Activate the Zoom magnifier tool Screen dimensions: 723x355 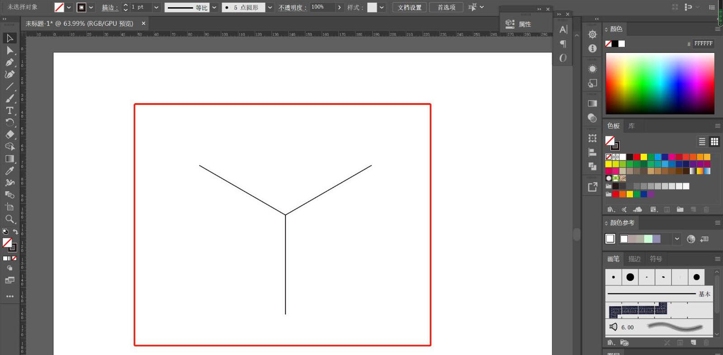[10, 219]
